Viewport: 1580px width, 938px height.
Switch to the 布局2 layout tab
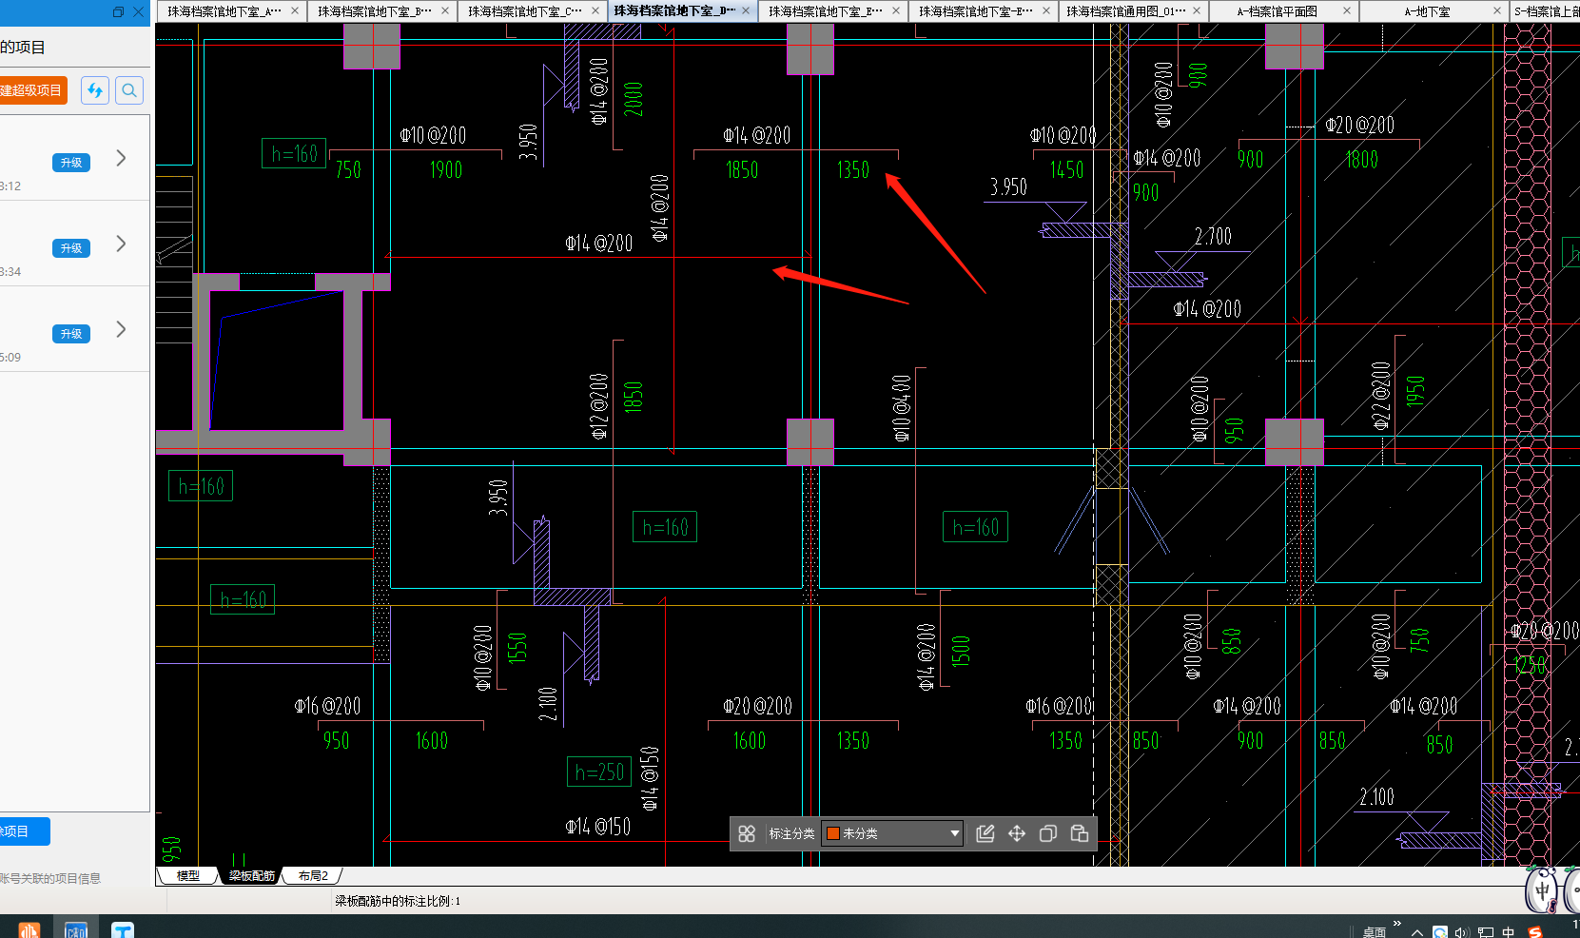(x=313, y=875)
